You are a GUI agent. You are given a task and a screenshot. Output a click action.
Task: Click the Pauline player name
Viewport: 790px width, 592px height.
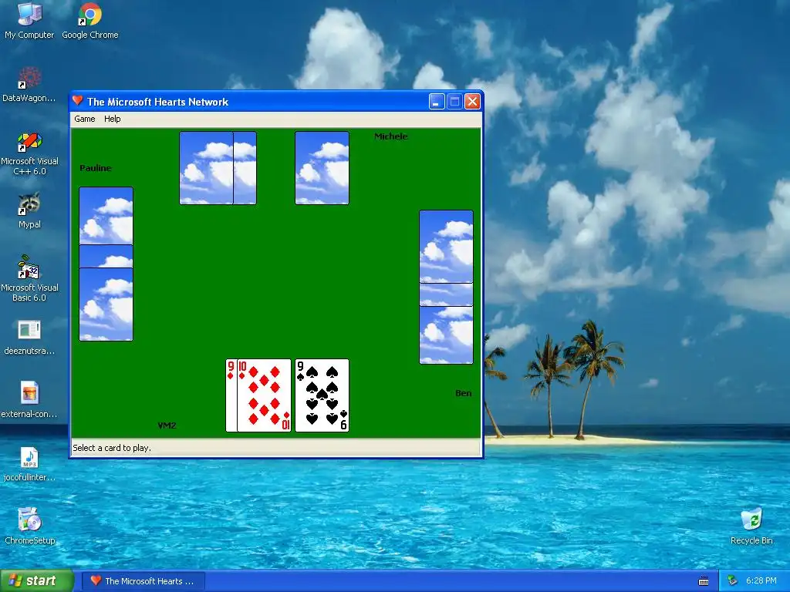click(95, 168)
